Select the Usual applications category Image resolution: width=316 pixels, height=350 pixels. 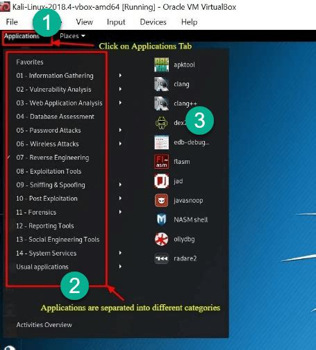pos(42,267)
